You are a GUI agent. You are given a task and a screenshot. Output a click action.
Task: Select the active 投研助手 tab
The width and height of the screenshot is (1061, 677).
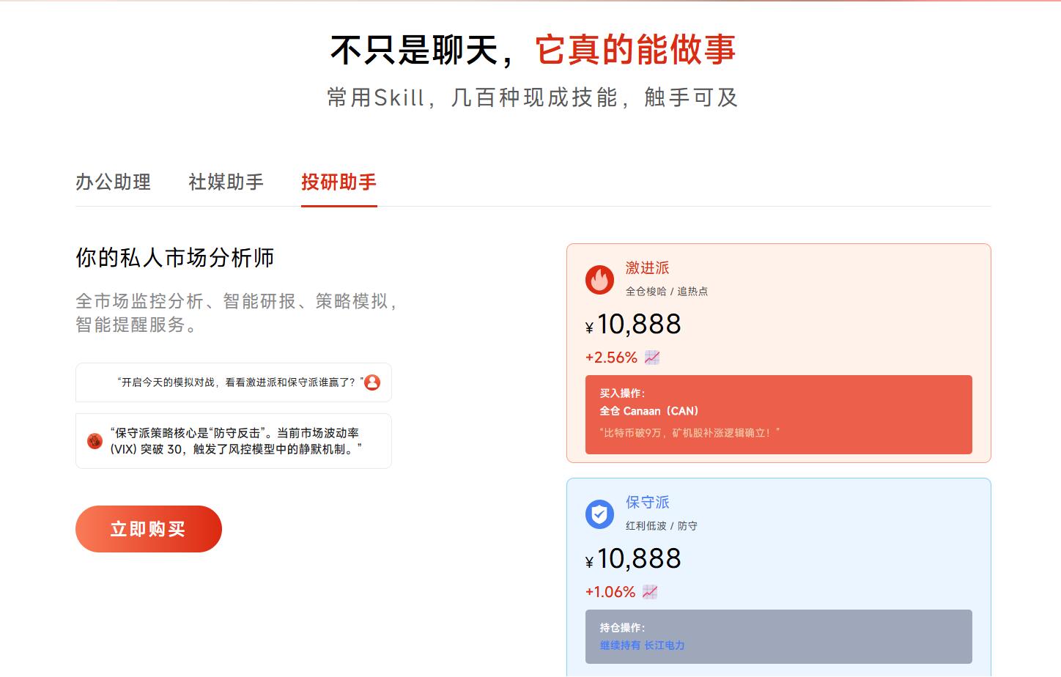coord(339,182)
